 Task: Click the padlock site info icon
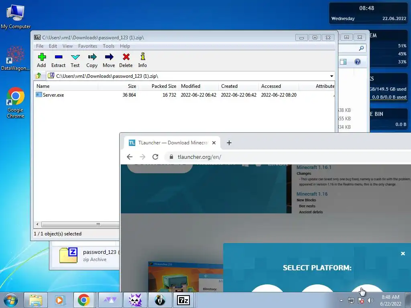[x=171, y=157]
